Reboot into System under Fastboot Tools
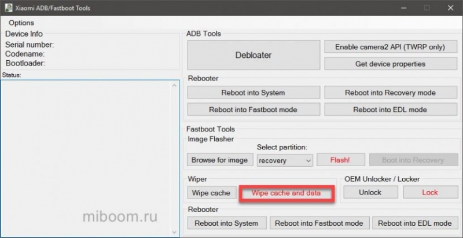The height and width of the screenshot is (238, 463). [226, 224]
